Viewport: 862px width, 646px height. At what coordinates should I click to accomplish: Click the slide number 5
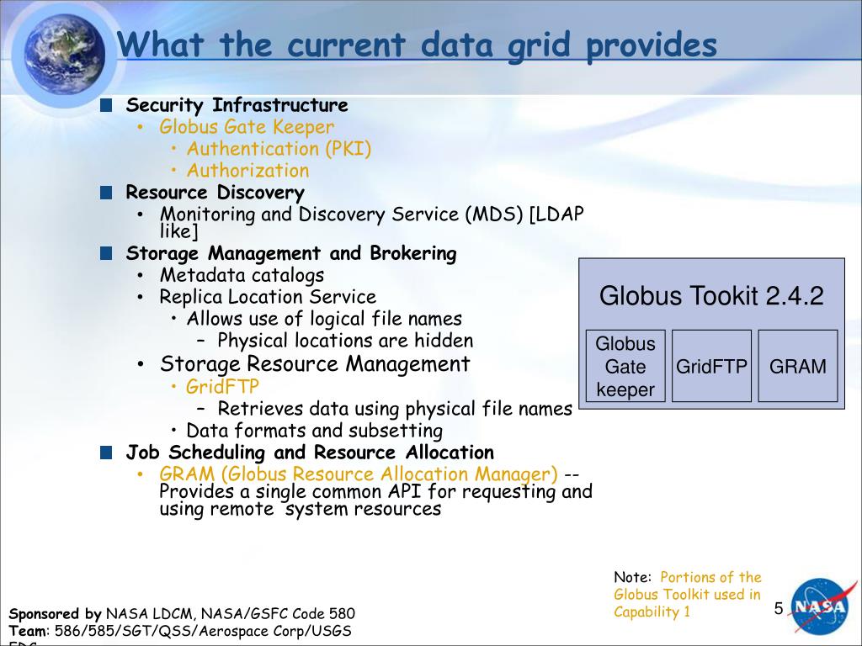[x=779, y=609]
